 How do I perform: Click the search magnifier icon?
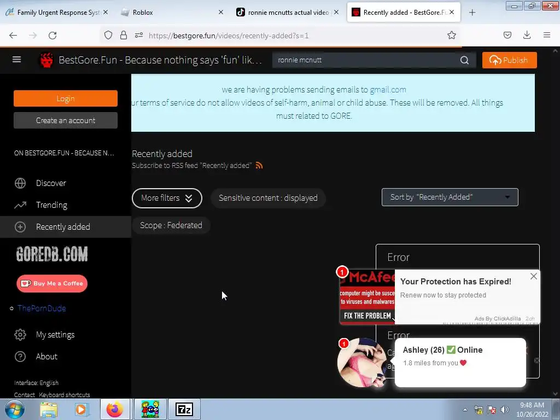(x=464, y=60)
